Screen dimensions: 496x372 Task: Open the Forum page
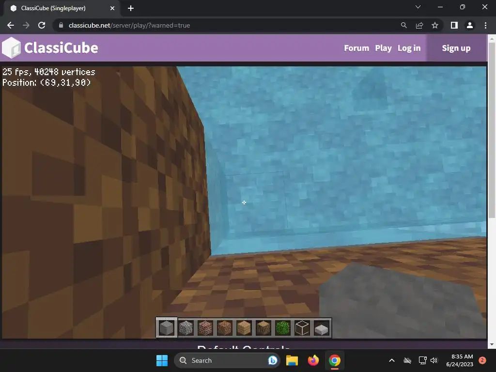(356, 48)
